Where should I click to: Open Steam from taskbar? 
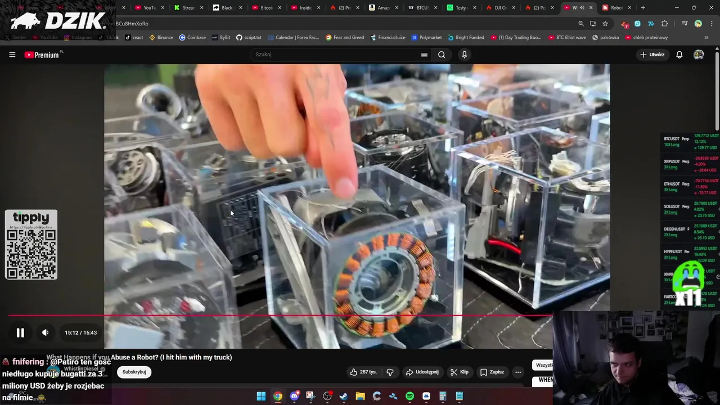344,396
